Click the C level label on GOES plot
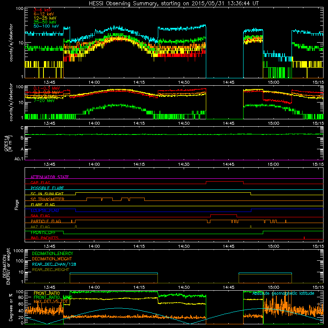This screenshot has height=328, width=328. [22, 128]
